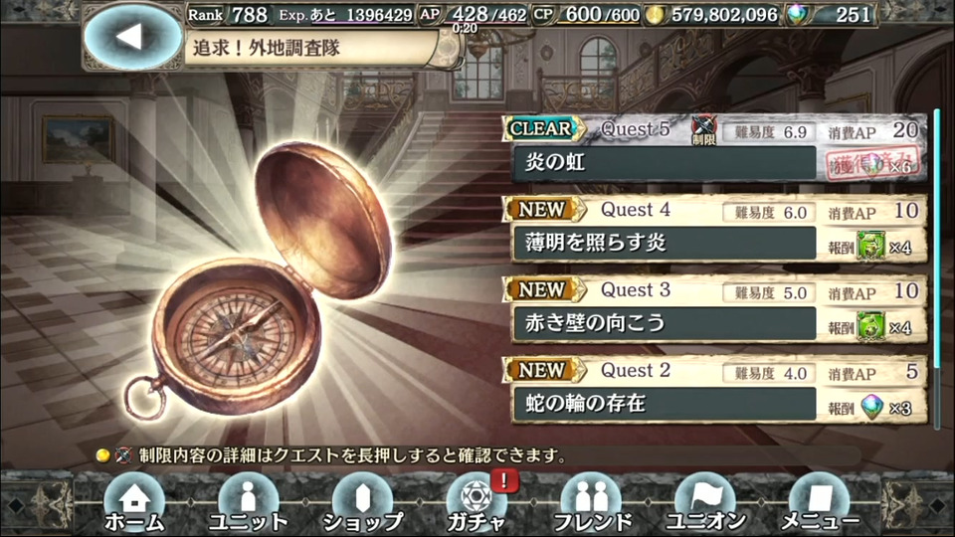Open the フレンド friends icon
955x537 pixels.
pyautogui.click(x=591, y=503)
